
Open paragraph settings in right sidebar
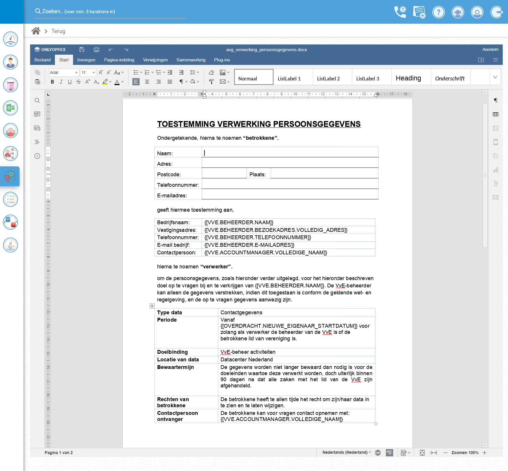(495, 100)
